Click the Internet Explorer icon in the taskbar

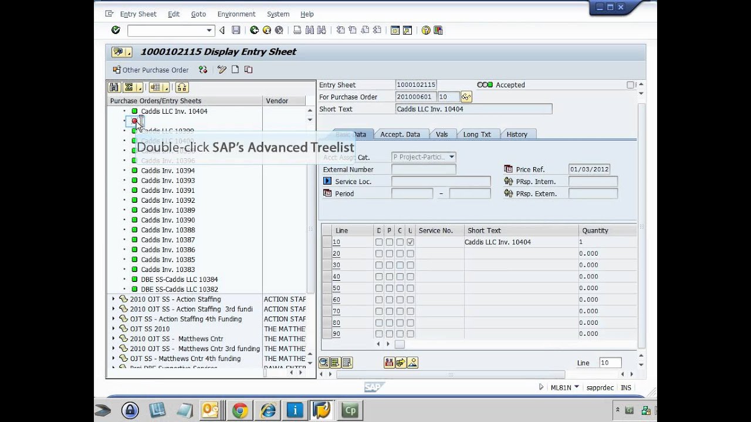pos(267,410)
